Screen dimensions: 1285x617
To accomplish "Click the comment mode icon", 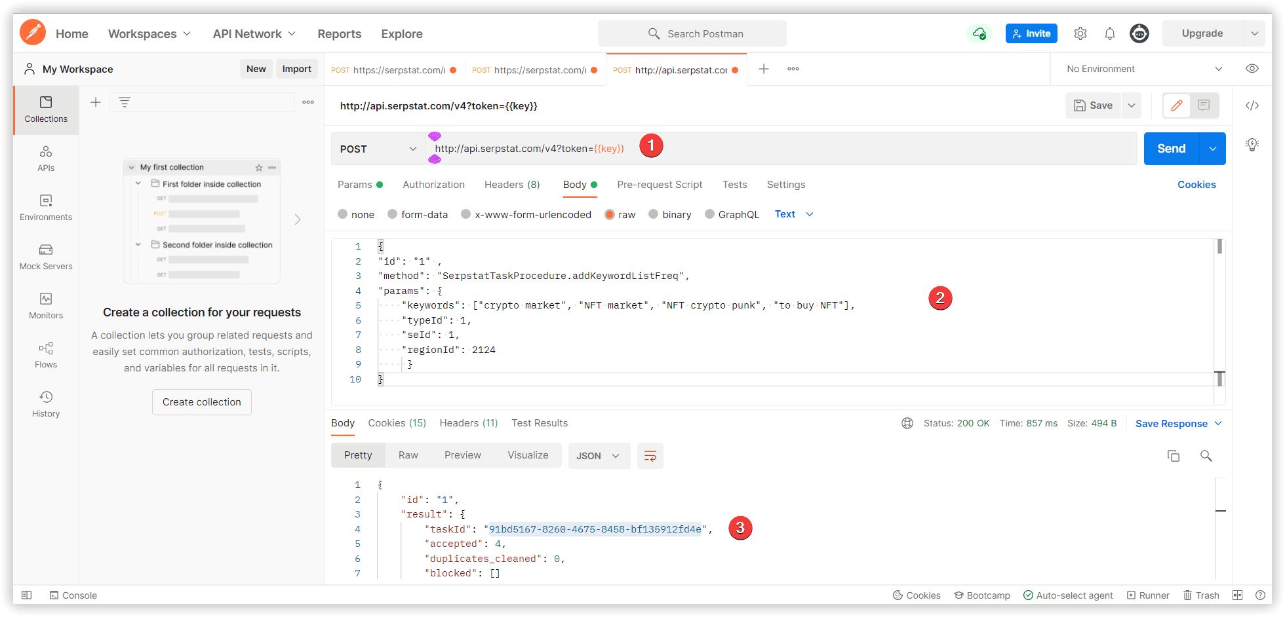I will click(1204, 105).
